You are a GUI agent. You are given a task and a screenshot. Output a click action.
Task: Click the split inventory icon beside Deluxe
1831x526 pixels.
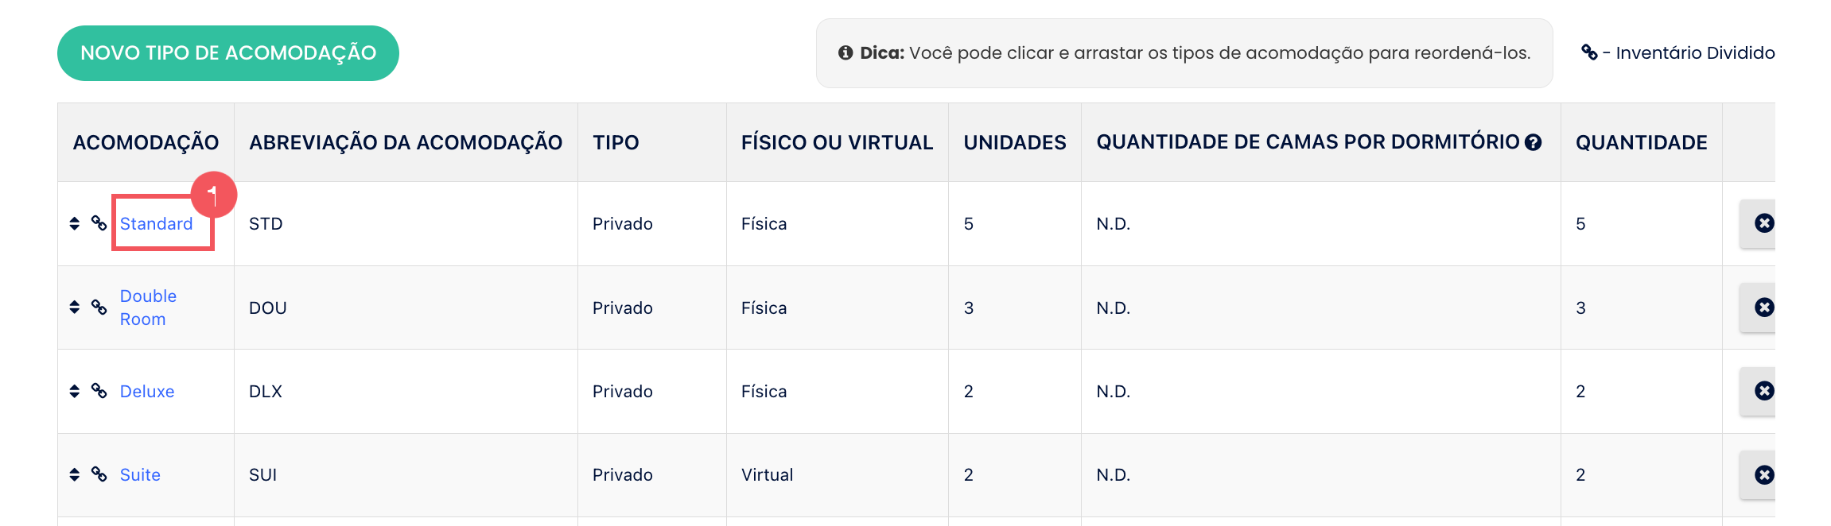click(x=99, y=391)
